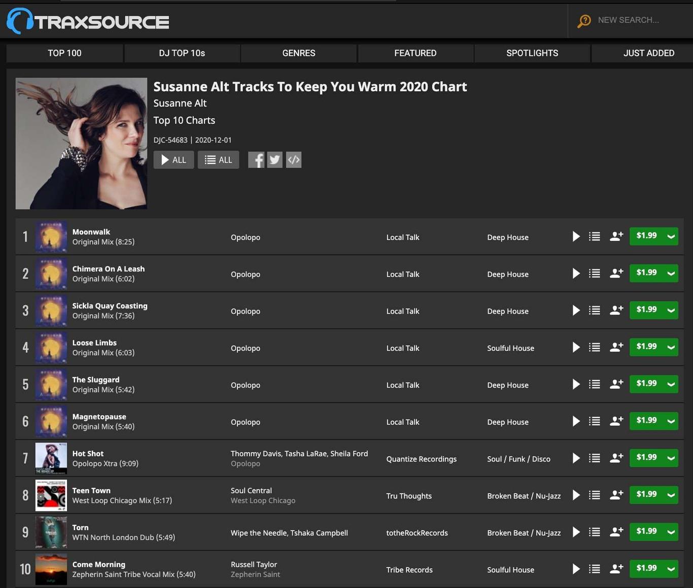Image resolution: width=693 pixels, height=588 pixels.
Task: Open SPOTLIGHTS tab
Action: coord(532,53)
